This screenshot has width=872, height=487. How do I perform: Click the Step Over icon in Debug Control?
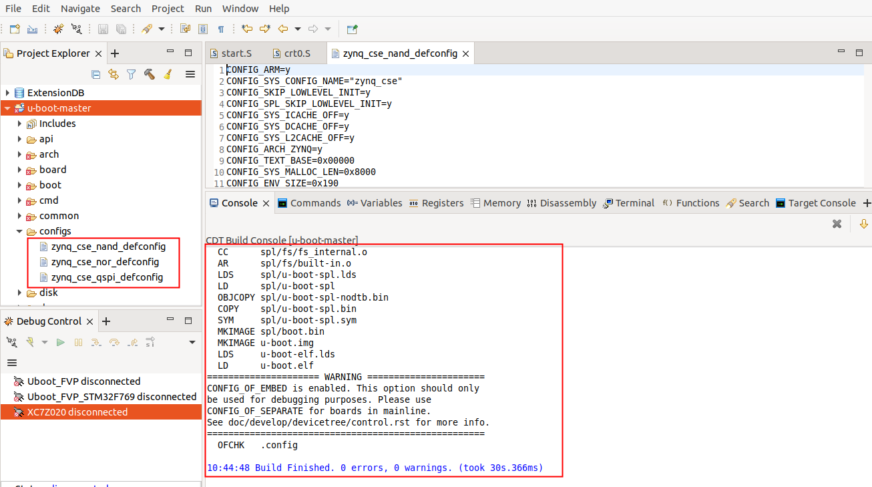tap(114, 342)
